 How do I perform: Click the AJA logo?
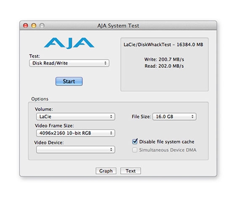pyautogui.click(x=69, y=43)
